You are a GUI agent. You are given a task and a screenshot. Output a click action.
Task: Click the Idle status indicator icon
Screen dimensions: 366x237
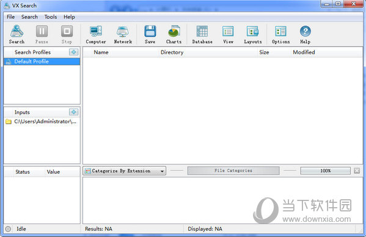[8, 229]
